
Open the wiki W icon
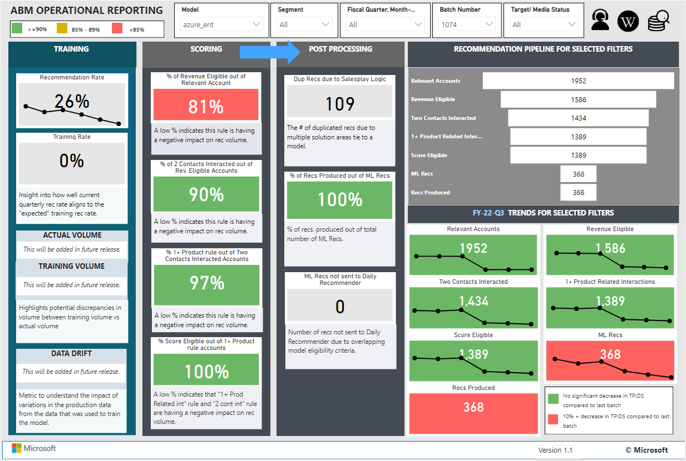[x=628, y=21]
